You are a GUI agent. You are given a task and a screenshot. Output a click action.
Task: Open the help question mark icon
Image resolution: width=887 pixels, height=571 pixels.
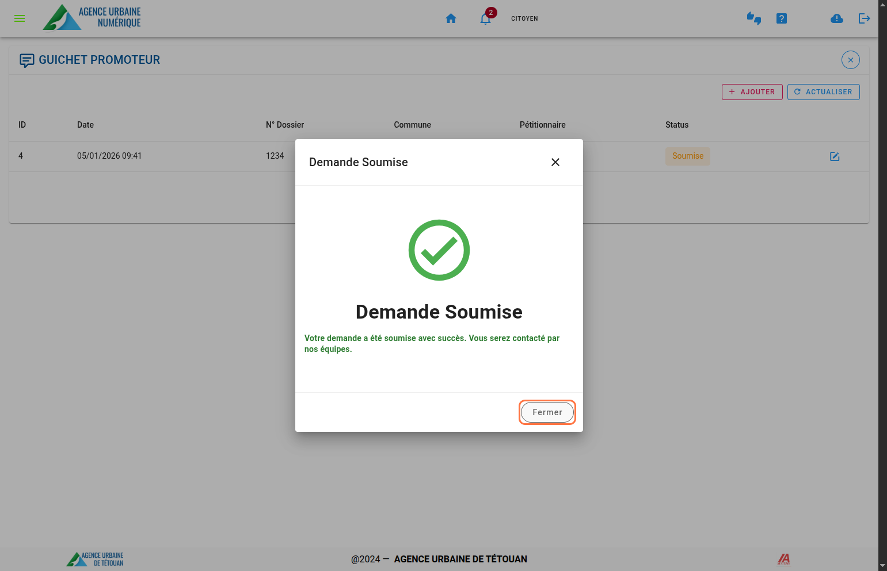tap(781, 18)
